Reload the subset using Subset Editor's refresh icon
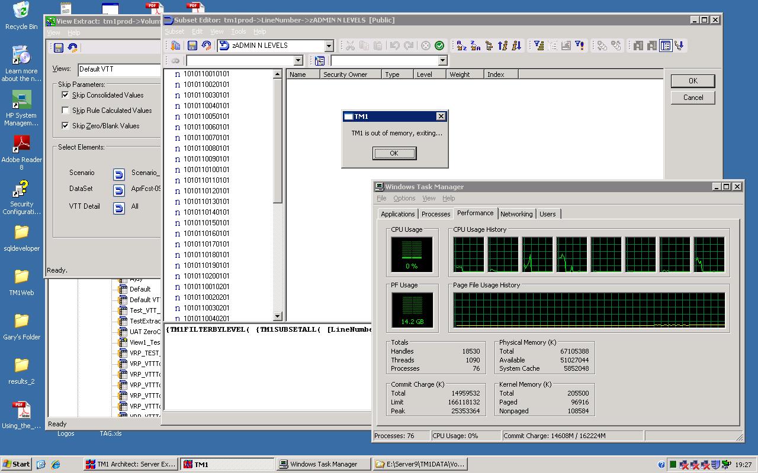 206,46
